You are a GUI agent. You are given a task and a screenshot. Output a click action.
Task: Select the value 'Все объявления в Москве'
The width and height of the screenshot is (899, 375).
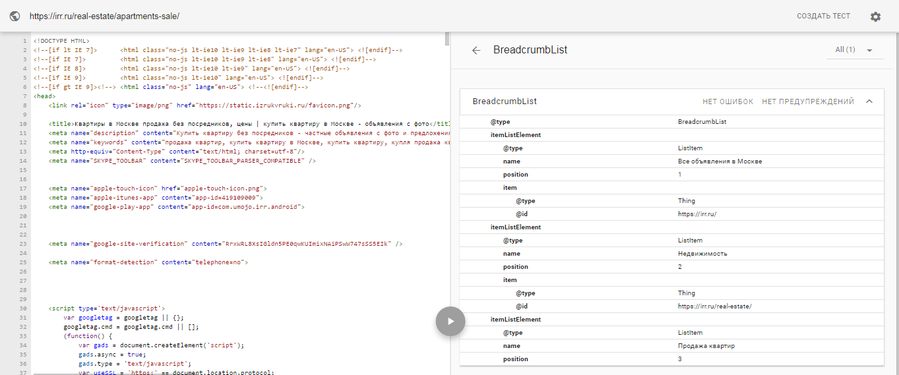(720, 161)
